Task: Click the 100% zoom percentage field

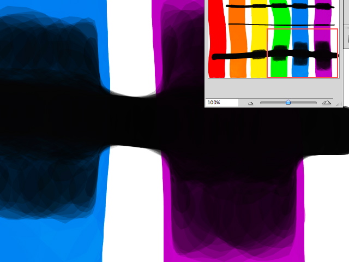Action: pos(221,103)
